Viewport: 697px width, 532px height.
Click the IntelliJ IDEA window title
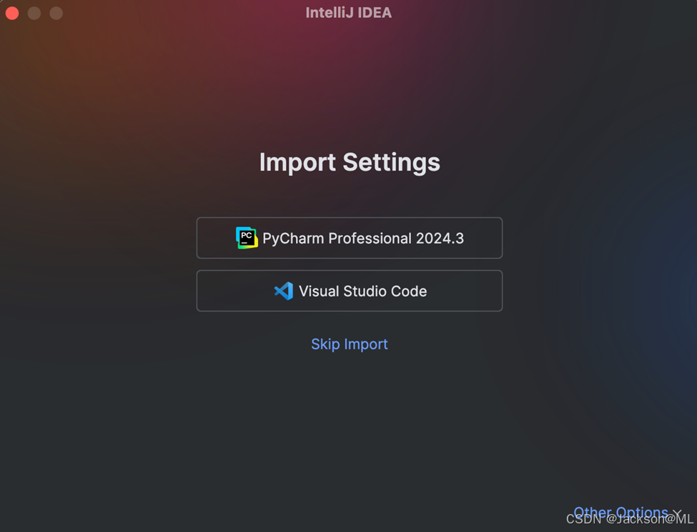(x=349, y=13)
